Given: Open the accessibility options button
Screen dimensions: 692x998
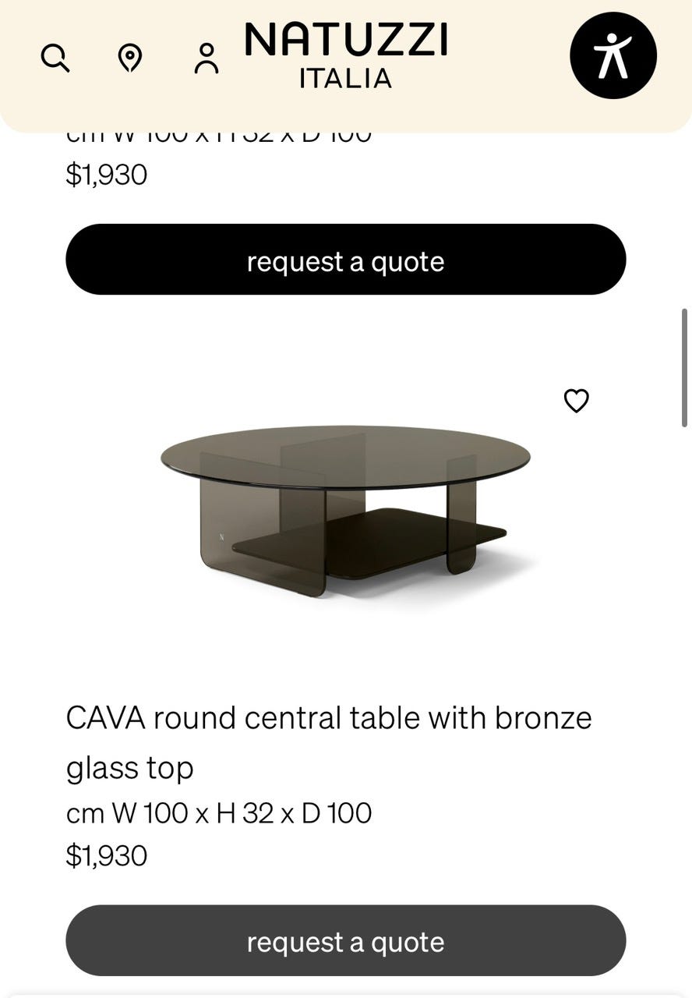Looking at the screenshot, I should pos(613,55).
